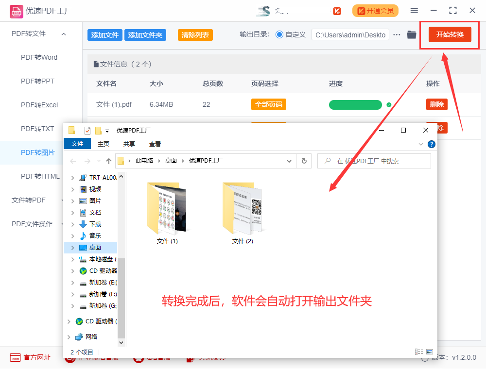Click the output directory path field

(x=350, y=34)
